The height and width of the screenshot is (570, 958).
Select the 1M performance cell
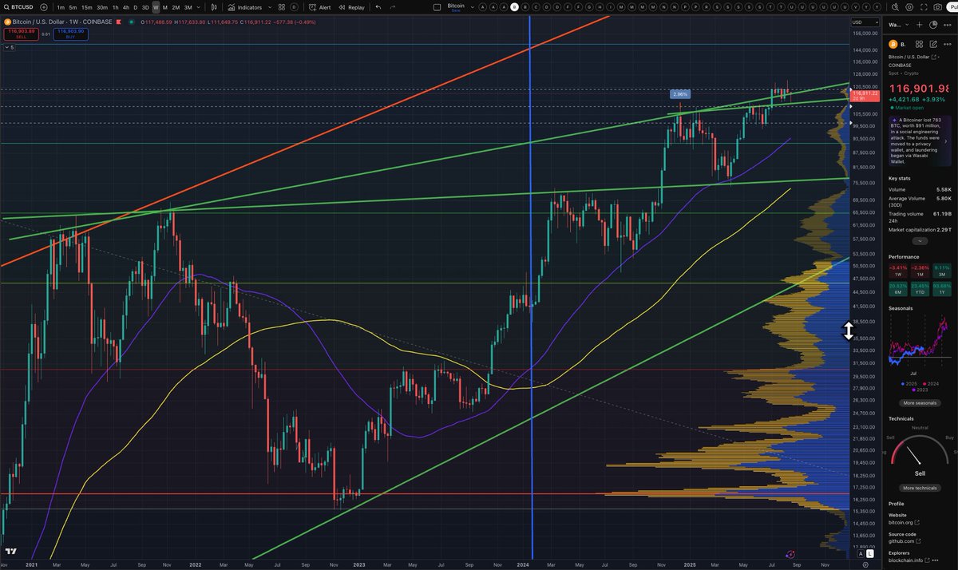point(920,271)
